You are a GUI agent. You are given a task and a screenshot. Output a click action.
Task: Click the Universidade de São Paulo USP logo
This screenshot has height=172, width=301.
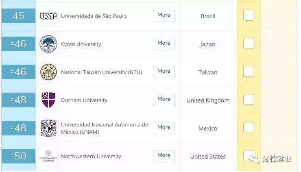48,16
